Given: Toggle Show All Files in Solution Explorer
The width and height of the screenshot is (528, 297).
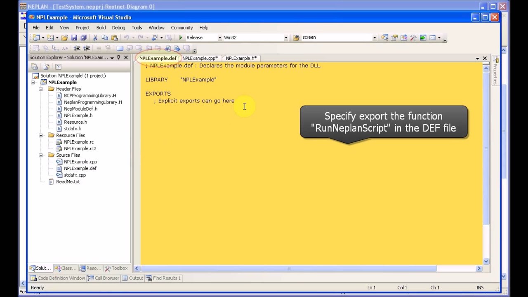Looking at the screenshot, I should click(x=47, y=66).
